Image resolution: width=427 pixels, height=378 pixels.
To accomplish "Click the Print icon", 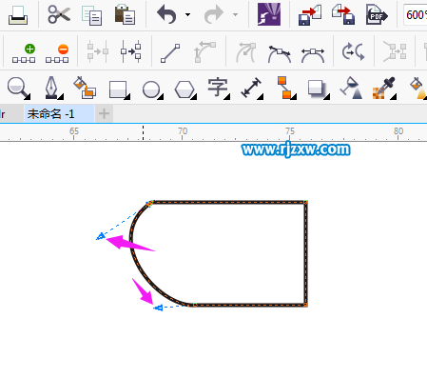I will coord(18,15).
